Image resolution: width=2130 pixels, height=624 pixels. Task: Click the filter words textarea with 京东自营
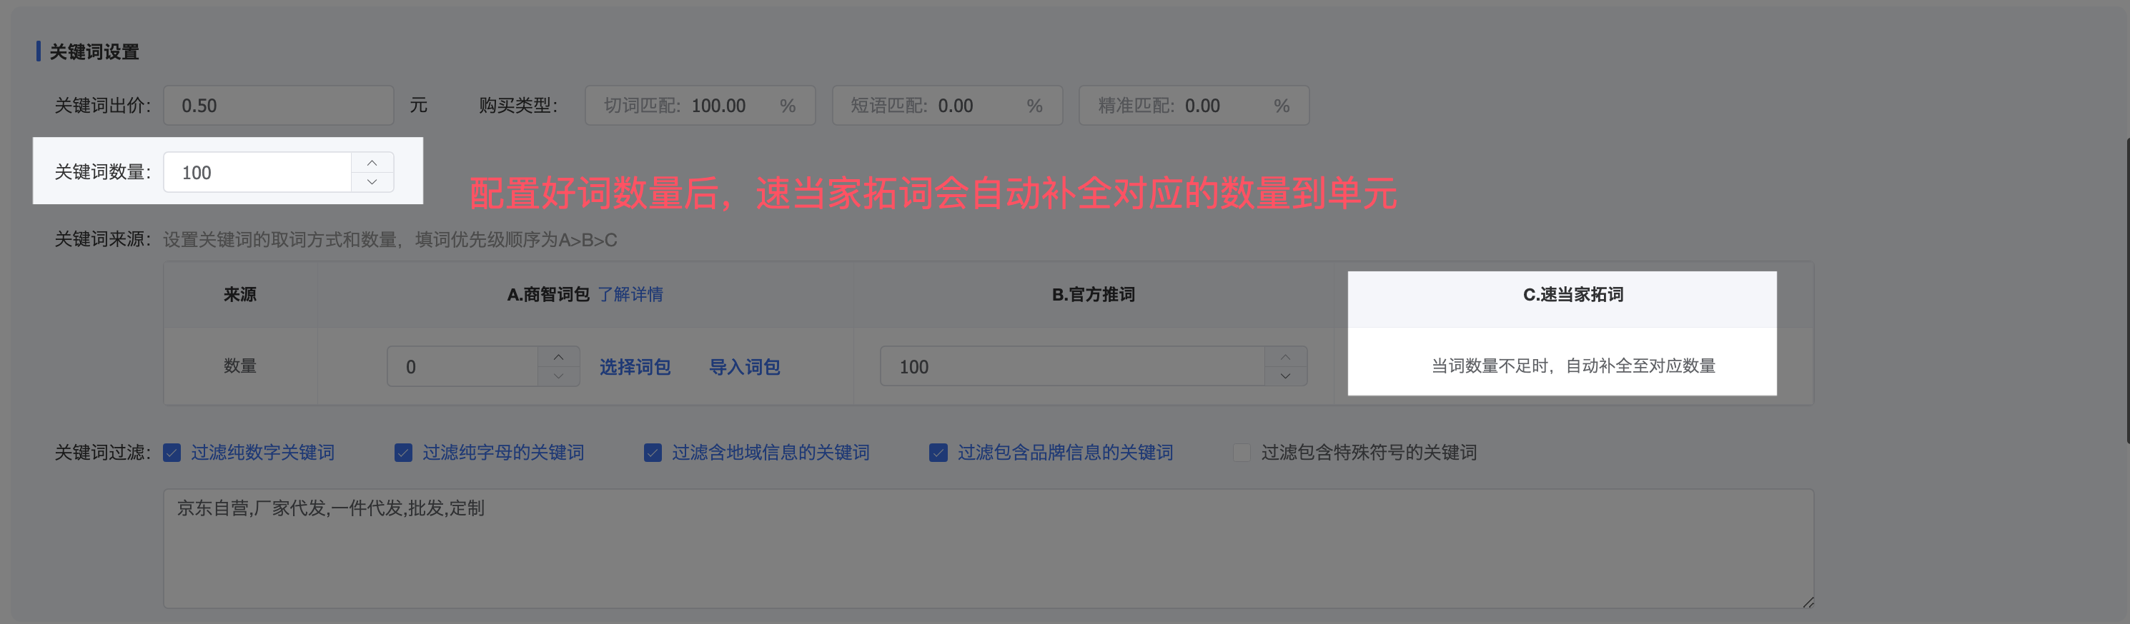coord(988,548)
